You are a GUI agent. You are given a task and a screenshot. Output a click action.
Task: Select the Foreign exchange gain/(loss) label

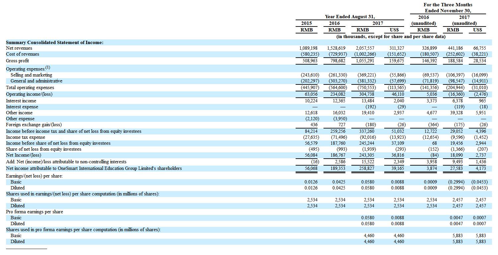(34, 125)
